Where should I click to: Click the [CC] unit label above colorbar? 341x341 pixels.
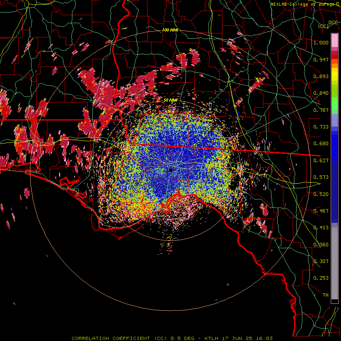pyautogui.click(x=324, y=26)
